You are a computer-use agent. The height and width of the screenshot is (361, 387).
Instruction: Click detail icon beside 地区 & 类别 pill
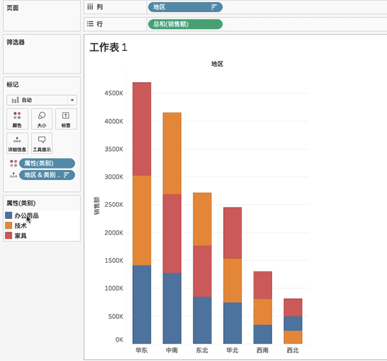pos(13,175)
